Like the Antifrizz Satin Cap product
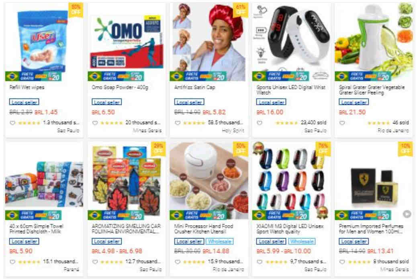Screen dimensions: 417x279 click(178, 123)
